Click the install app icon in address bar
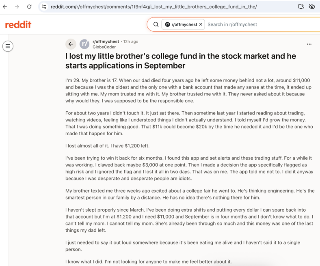This screenshot has height=266, width=320. (301, 7)
